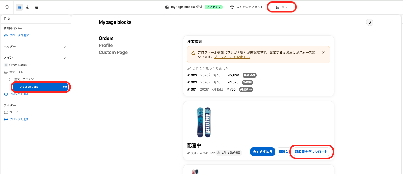Open the settings gear icon
Screen dimensions: 403x174
coord(28,7)
